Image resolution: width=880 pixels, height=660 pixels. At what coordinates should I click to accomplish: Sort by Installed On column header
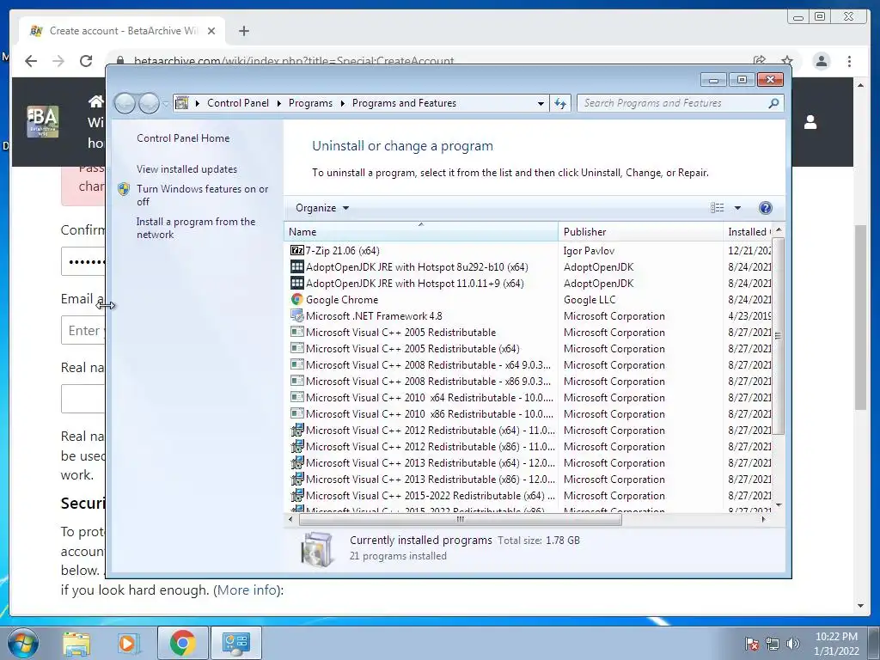click(x=749, y=232)
